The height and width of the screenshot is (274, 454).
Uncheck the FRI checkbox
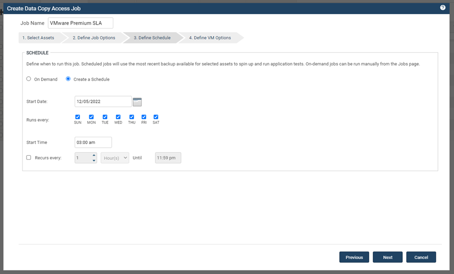(144, 117)
